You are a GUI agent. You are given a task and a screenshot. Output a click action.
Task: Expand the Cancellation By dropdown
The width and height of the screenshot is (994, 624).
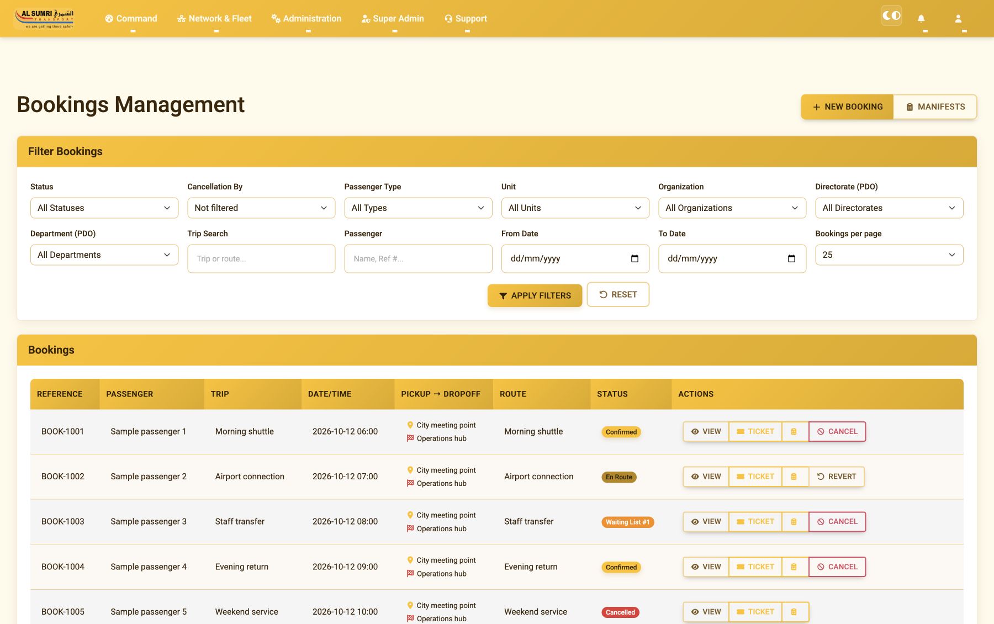coord(261,208)
